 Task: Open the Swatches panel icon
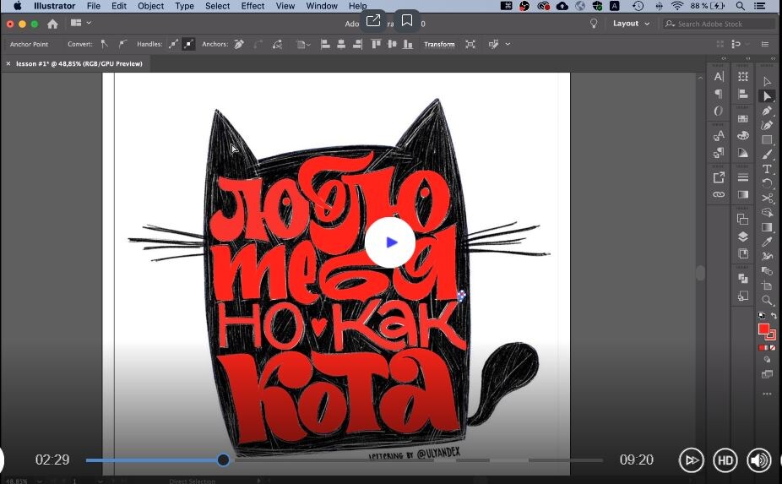coord(743,119)
